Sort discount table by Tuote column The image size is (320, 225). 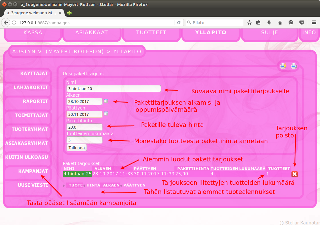coord(76,185)
